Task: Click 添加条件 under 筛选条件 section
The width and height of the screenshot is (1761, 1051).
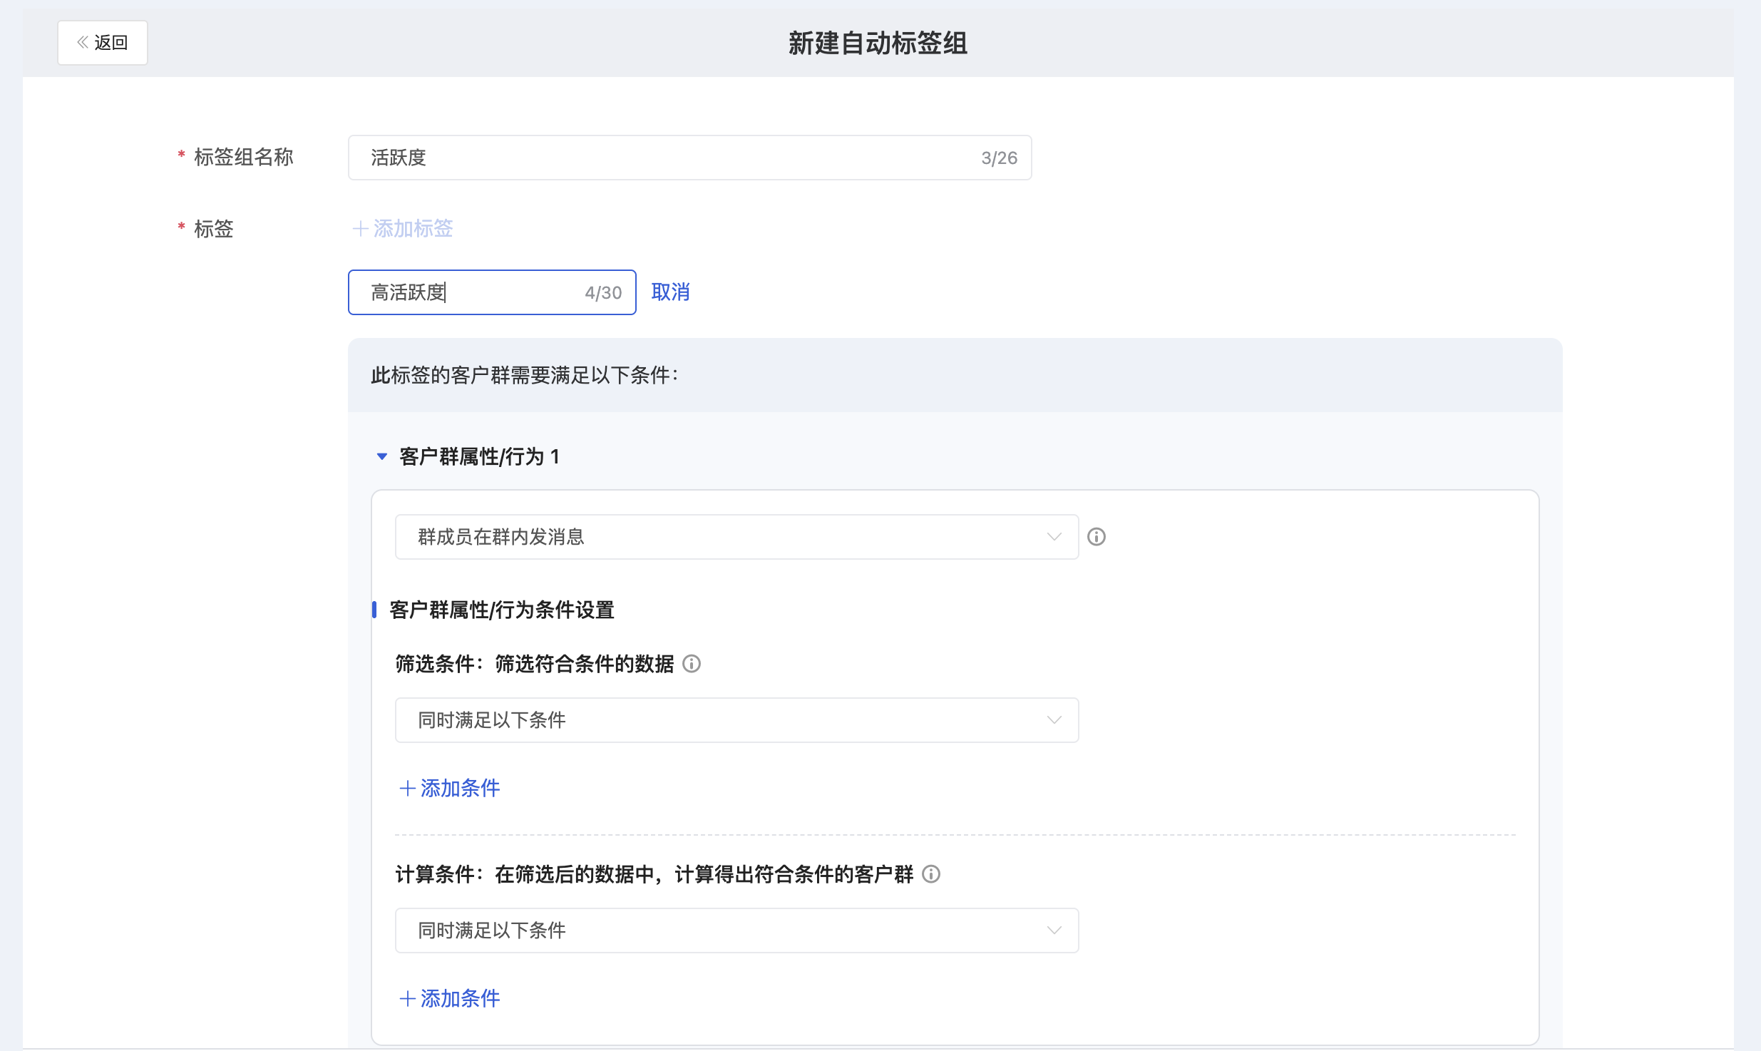Action: pos(450,788)
